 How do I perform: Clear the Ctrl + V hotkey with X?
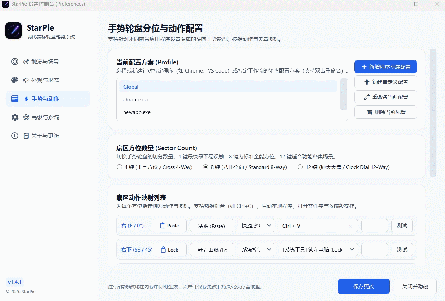350,226
